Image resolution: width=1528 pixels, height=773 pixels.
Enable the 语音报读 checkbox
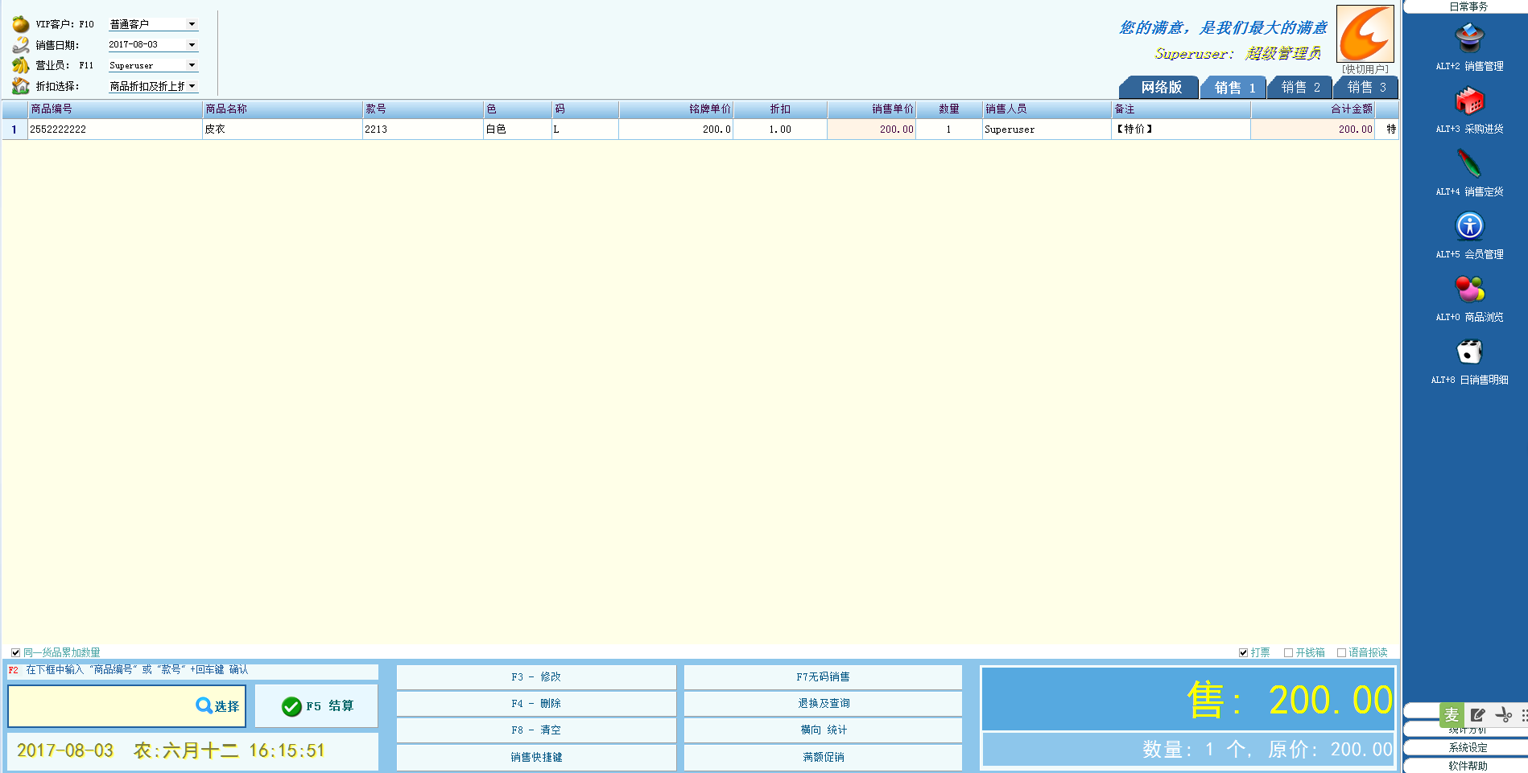pos(1341,652)
